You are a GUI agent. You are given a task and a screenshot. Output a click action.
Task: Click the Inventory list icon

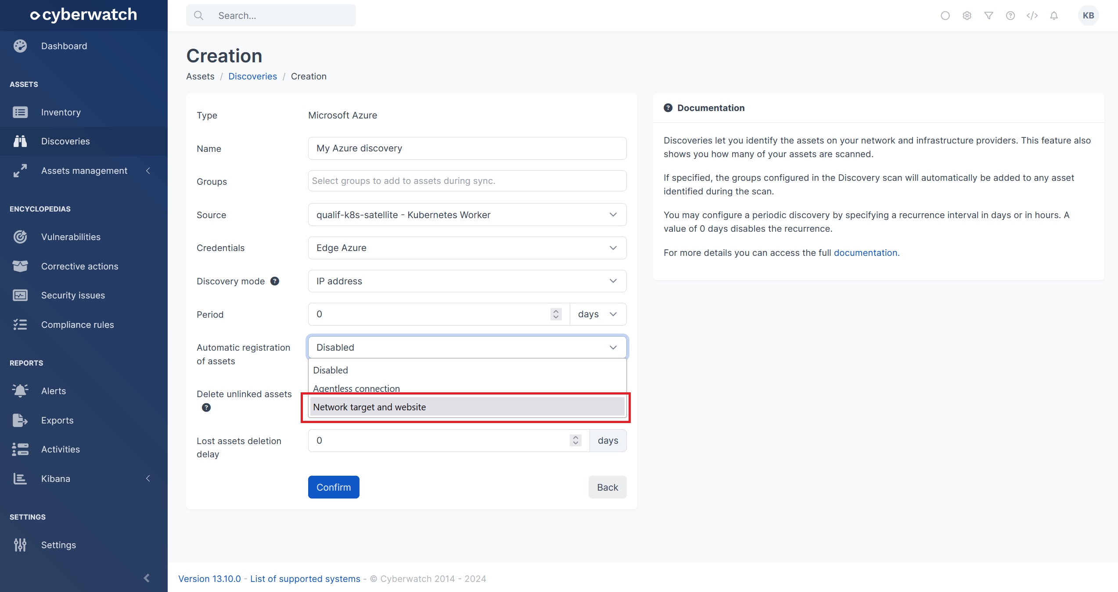click(x=20, y=112)
